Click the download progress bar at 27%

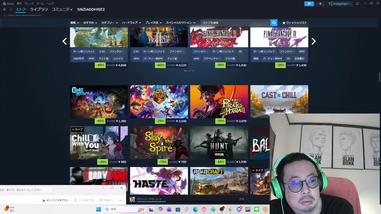190,201
